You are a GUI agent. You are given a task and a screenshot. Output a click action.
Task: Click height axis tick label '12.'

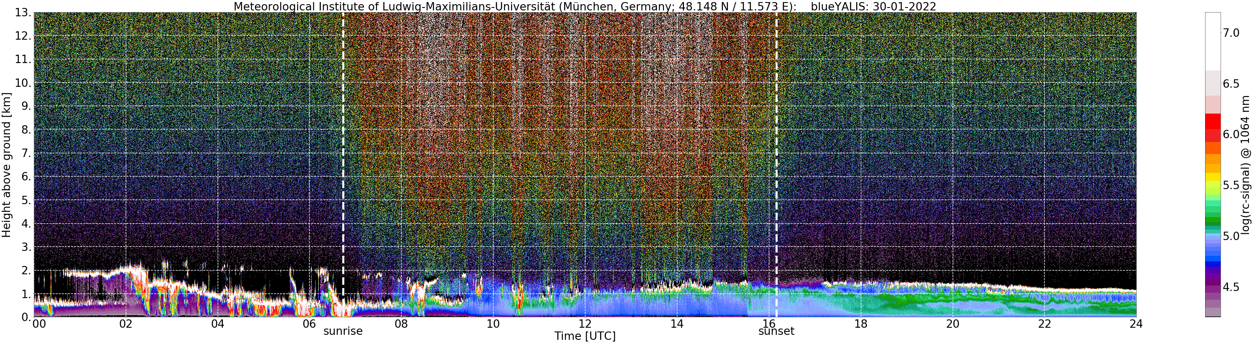coord(23,35)
